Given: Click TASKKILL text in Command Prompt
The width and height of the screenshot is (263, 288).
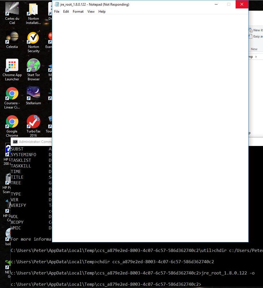Looking at the screenshot, I should pyautogui.click(x=21, y=166).
